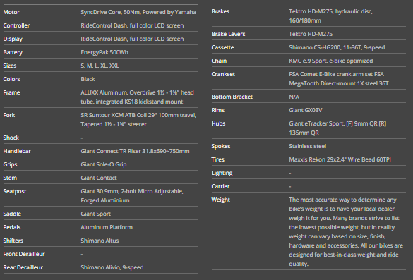Click the 'Spokes' spec label
The width and height of the screenshot is (413, 280).
pyautogui.click(x=221, y=146)
